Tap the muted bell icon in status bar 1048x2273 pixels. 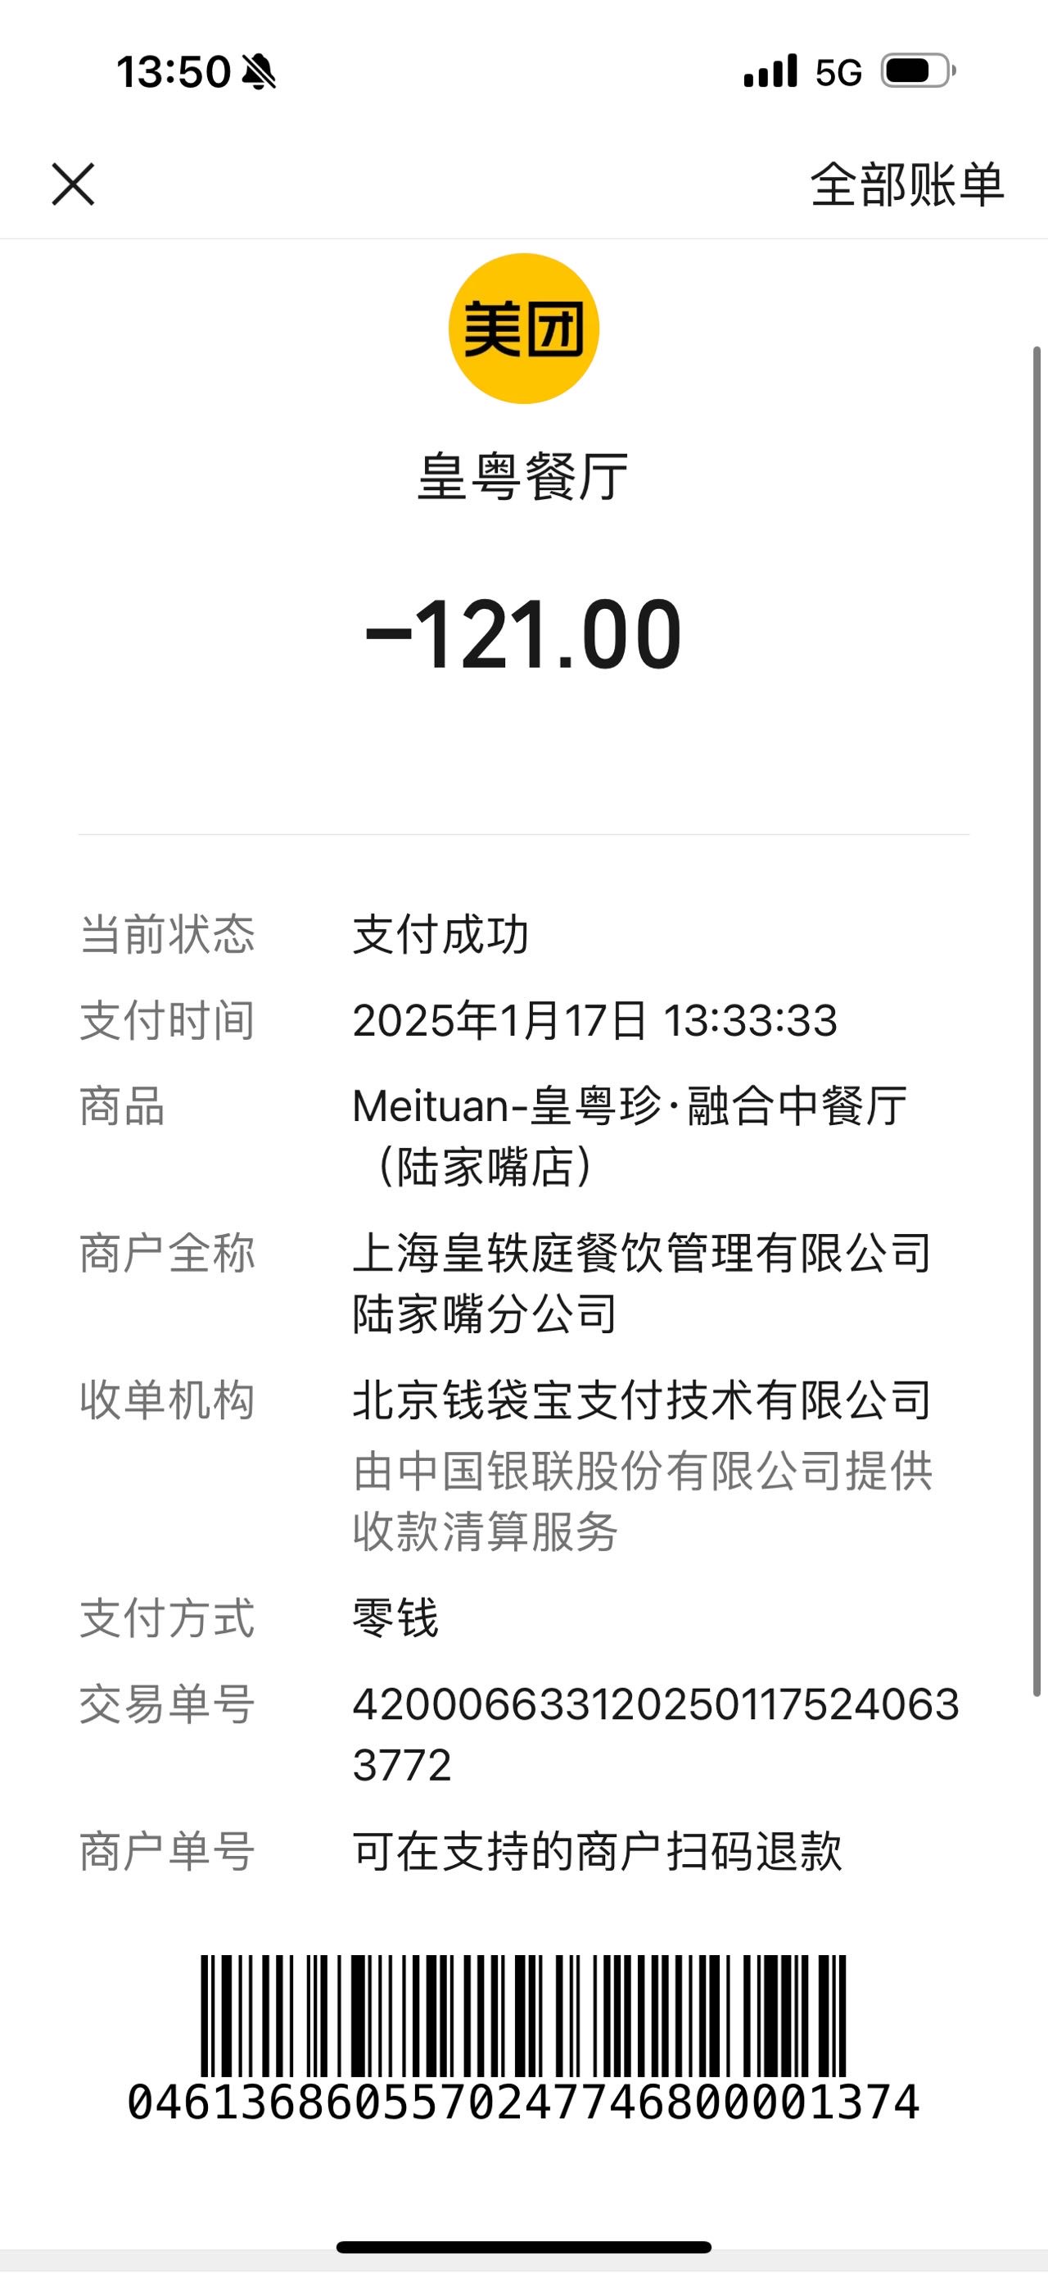(258, 71)
